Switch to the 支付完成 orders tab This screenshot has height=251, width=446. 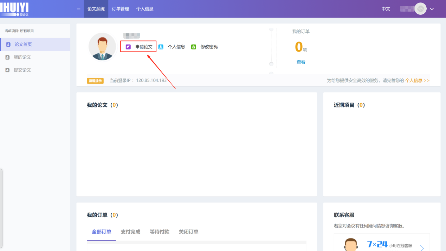[x=130, y=232]
